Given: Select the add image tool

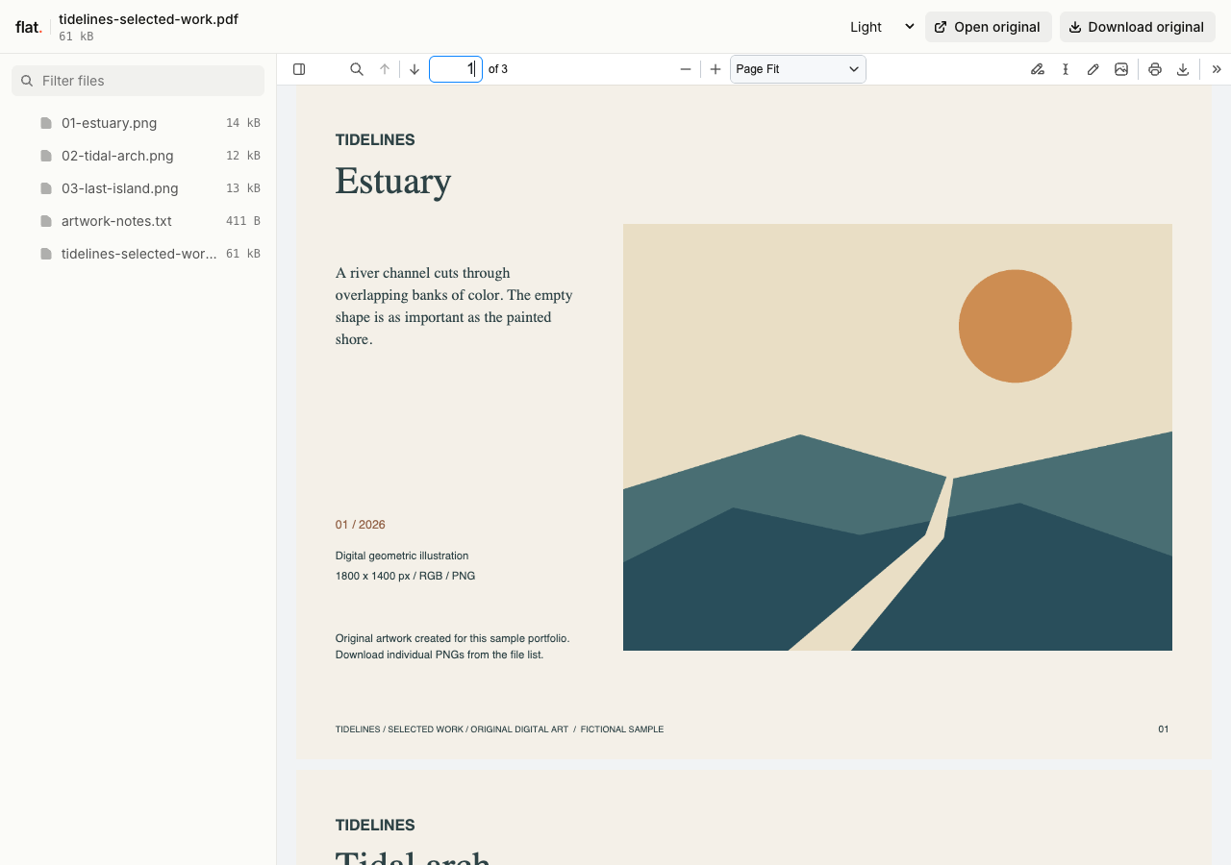Looking at the screenshot, I should click(1121, 69).
